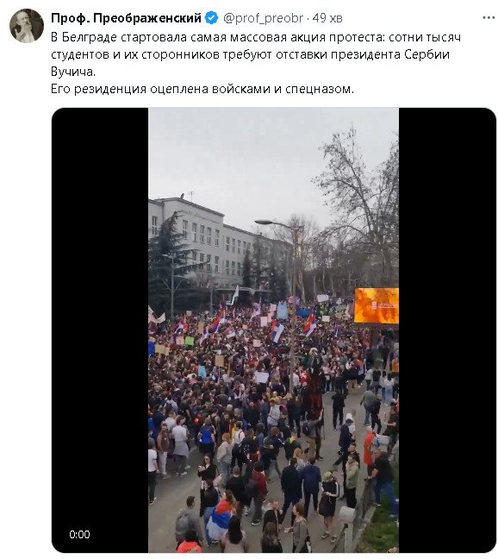Play the Belgrade protest video

coord(273,330)
